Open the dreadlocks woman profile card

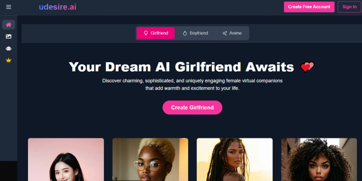tap(234, 160)
